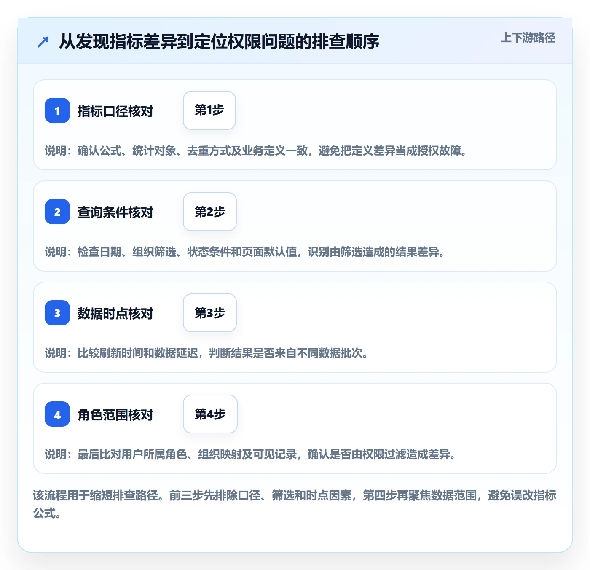
Task: Select the 查询条件核对 heading
Action: coord(115,212)
